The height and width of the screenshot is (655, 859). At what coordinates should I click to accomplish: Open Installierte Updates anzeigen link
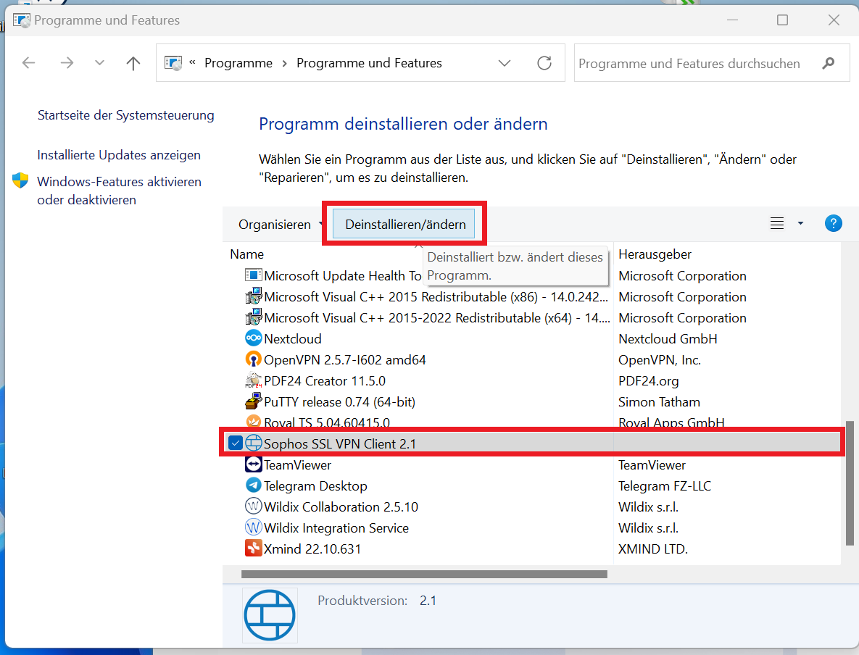tap(119, 156)
